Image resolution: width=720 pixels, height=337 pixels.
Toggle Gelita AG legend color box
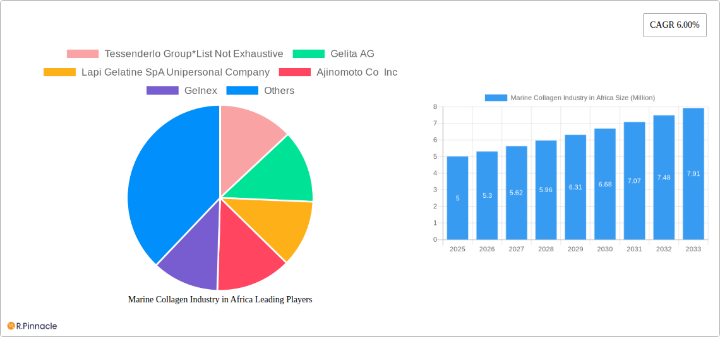pyautogui.click(x=309, y=54)
